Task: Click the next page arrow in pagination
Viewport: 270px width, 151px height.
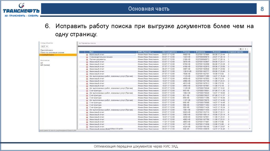Action: point(247,49)
